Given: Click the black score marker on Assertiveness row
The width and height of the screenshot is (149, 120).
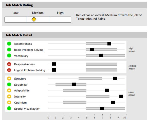Looking at the screenshot, I should [109, 44].
